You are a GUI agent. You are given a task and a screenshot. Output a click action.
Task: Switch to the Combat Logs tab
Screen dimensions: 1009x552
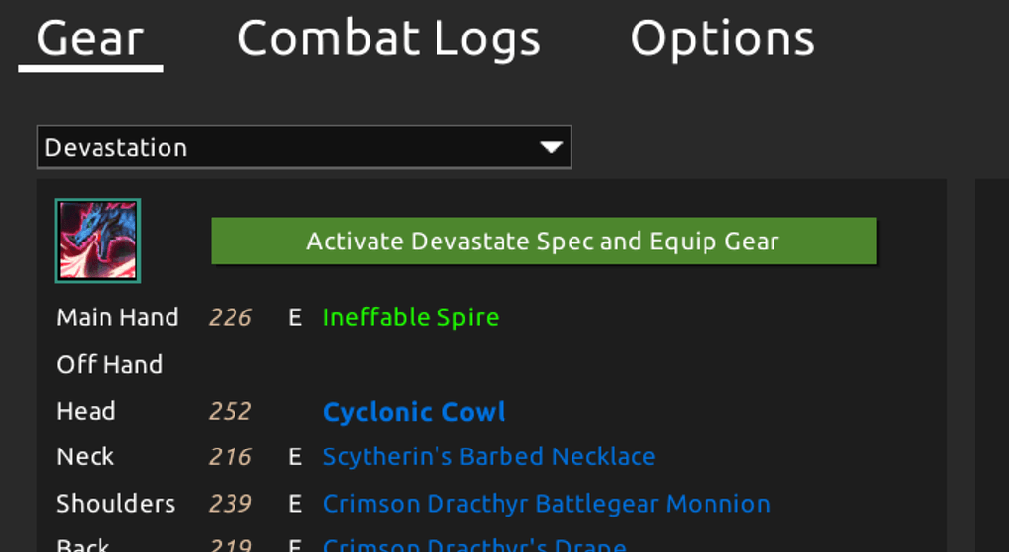coord(388,38)
